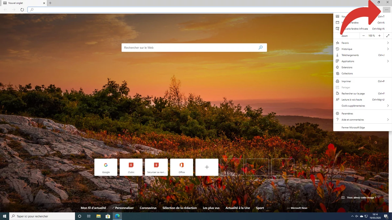Open the Office quick link tile
The width and height of the screenshot is (392, 220).
tap(182, 167)
